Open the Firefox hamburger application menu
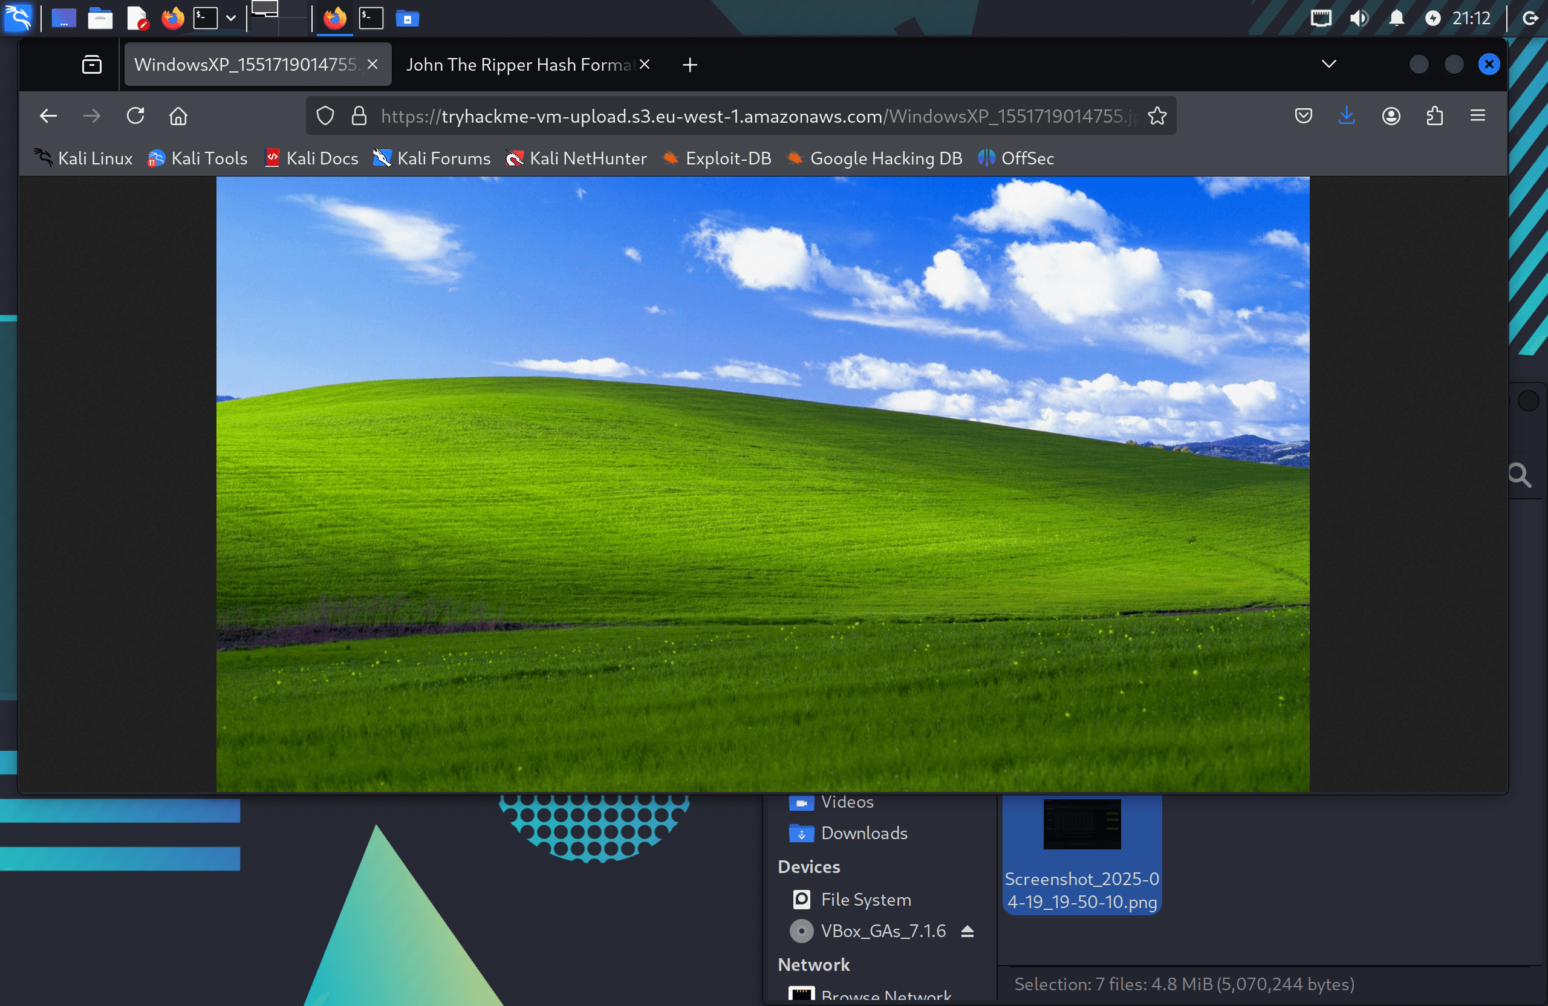This screenshot has height=1006, width=1548. click(1478, 115)
